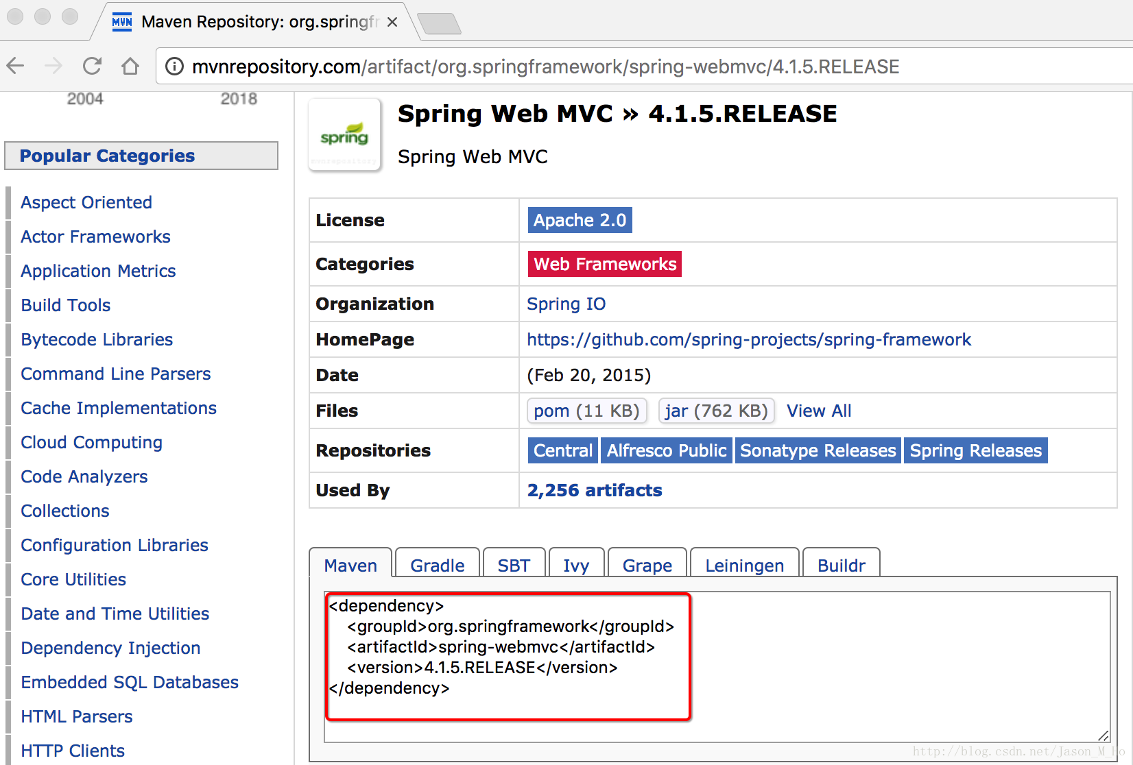Reload the page with refresh icon
Image resolution: width=1133 pixels, height=765 pixels.
coord(92,66)
